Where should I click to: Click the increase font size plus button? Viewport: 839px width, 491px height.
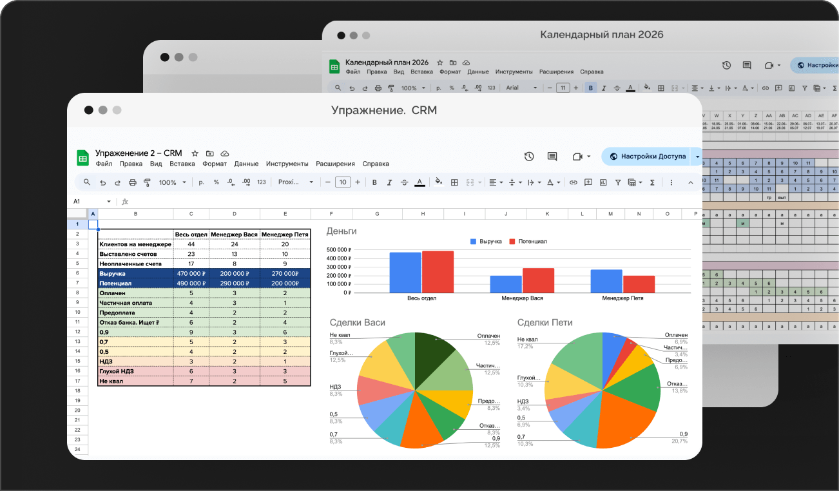[358, 182]
